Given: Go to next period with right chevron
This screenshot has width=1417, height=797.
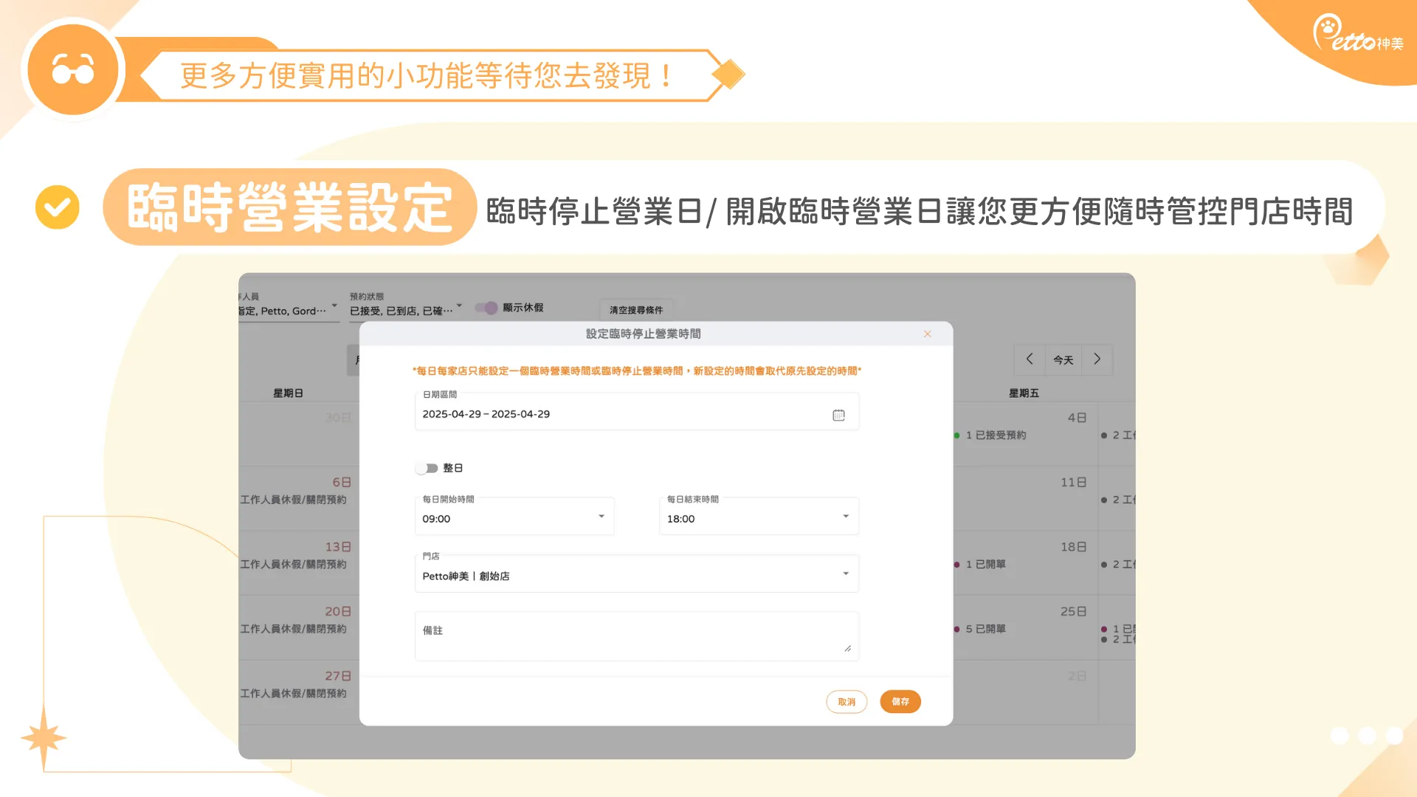Looking at the screenshot, I should pos(1097,359).
